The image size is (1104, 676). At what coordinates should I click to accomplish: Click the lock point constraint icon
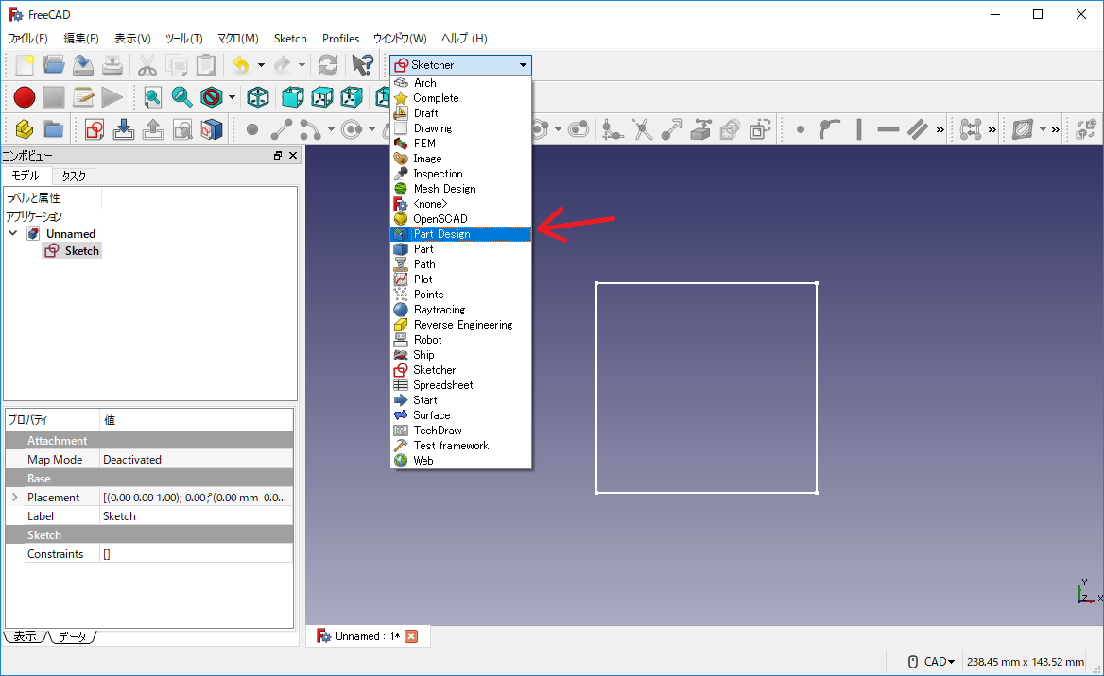tap(800, 129)
